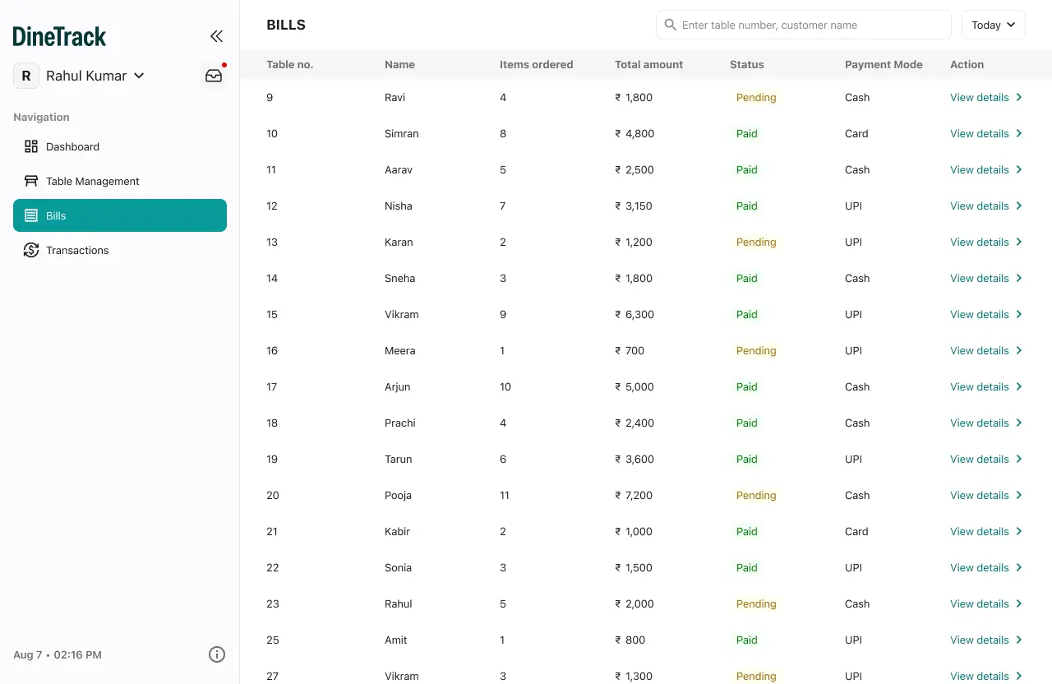Click the Total amount column header
The image size is (1052, 684).
pos(648,64)
